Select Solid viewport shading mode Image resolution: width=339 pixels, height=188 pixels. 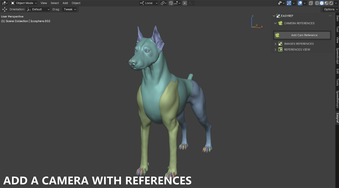point(321,3)
